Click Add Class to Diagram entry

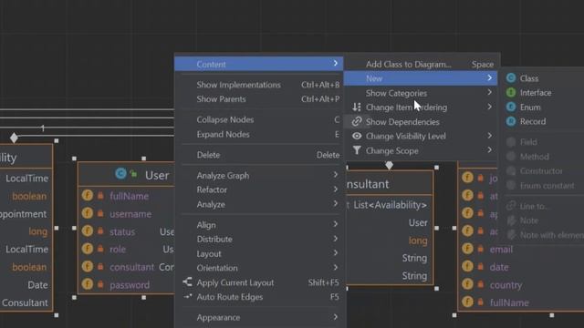coord(422,65)
